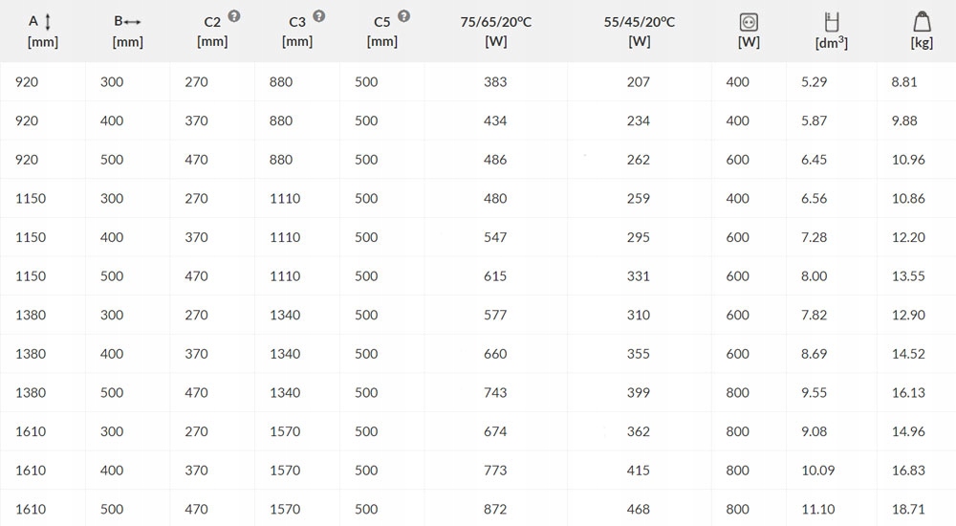Select the 362 W value cell

click(639, 431)
